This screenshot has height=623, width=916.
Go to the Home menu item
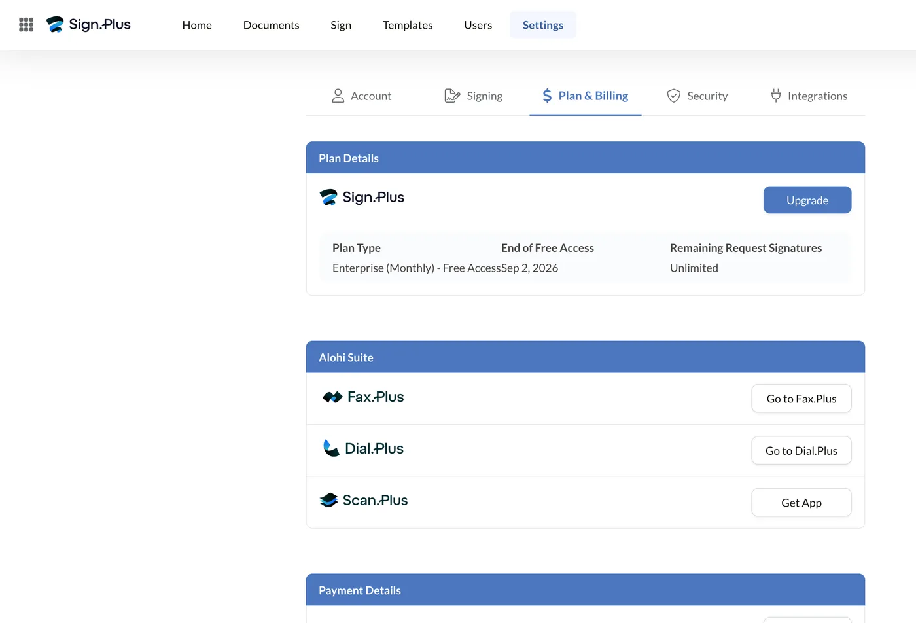197,25
